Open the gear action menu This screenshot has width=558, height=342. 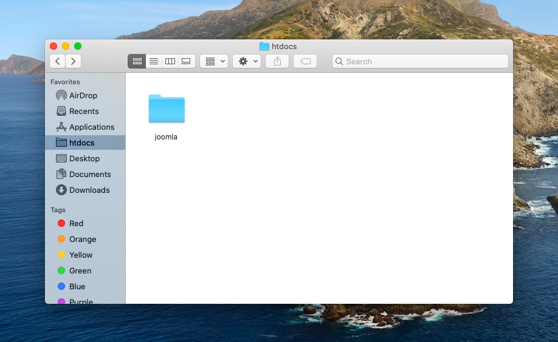(247, 61)
